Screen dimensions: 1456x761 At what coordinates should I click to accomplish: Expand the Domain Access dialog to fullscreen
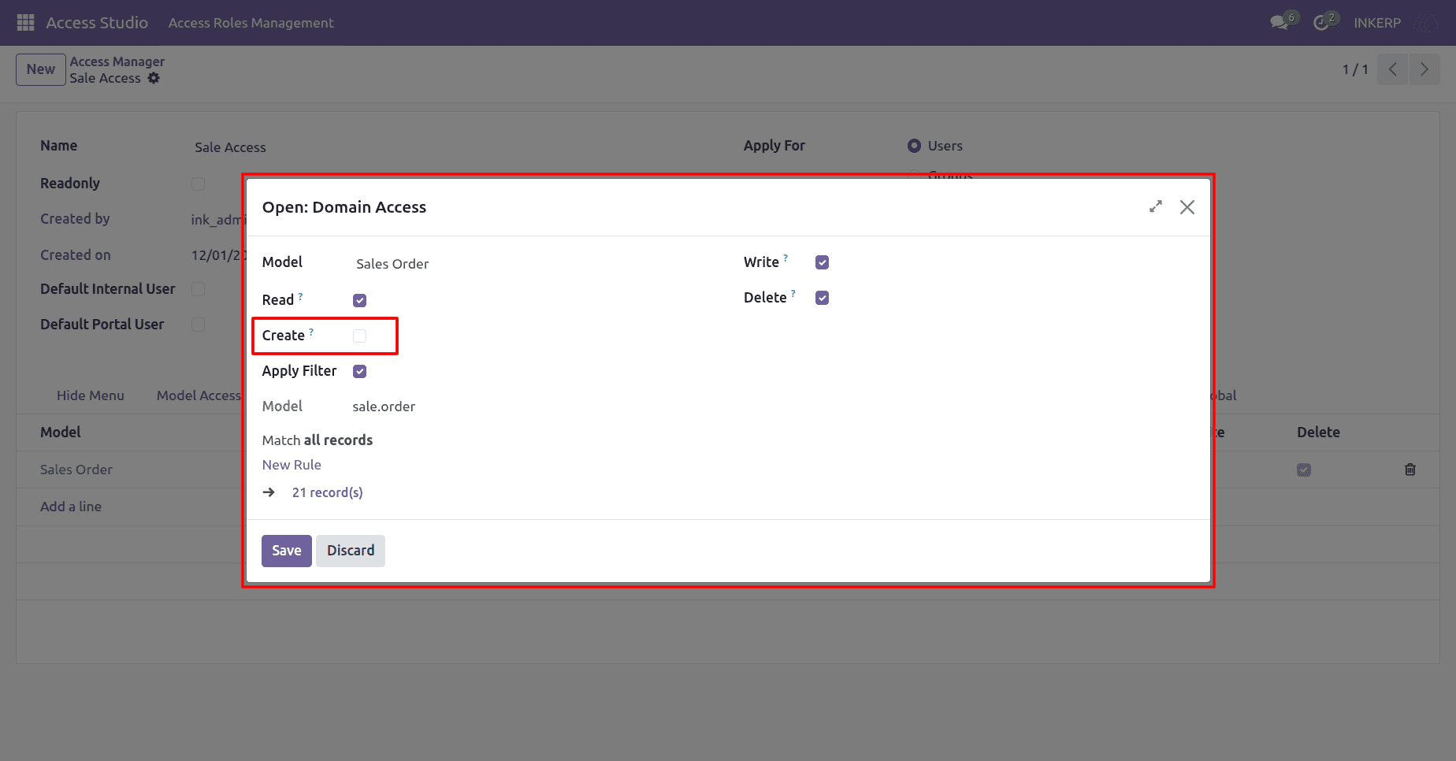tap(1156, 206)
